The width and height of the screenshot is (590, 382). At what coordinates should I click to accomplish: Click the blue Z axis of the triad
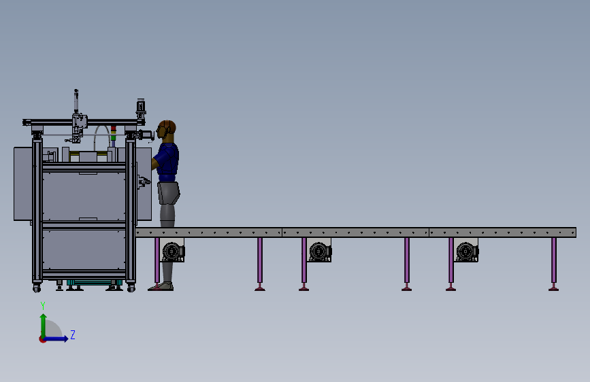[56, 338]
